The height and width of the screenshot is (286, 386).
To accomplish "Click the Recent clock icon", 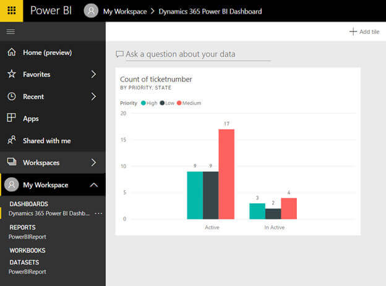I will [12, 96].
